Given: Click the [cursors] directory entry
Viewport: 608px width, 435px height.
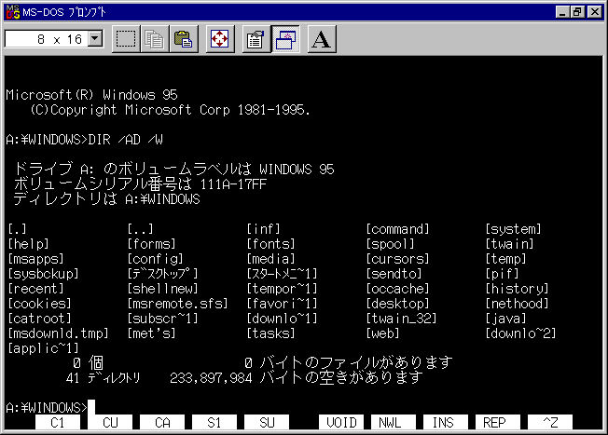Looking at the screenshot, I should pos(397,259).
